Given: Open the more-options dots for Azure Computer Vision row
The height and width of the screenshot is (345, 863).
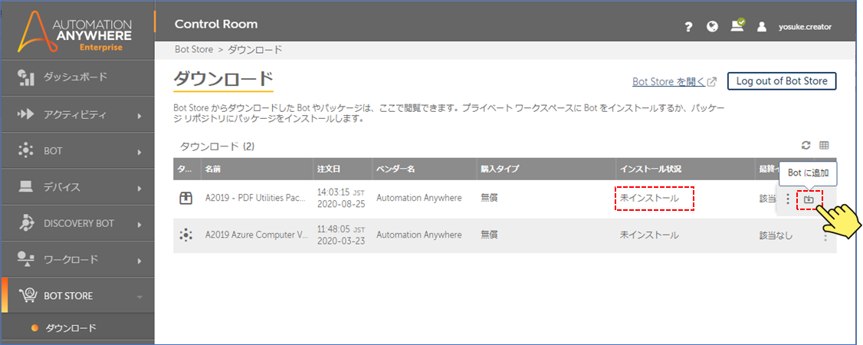Looking at the screenshot, I should (825, 235).
